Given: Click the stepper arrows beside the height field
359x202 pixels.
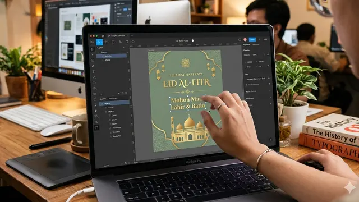Looking at the screenshot, I should [269, 66].
